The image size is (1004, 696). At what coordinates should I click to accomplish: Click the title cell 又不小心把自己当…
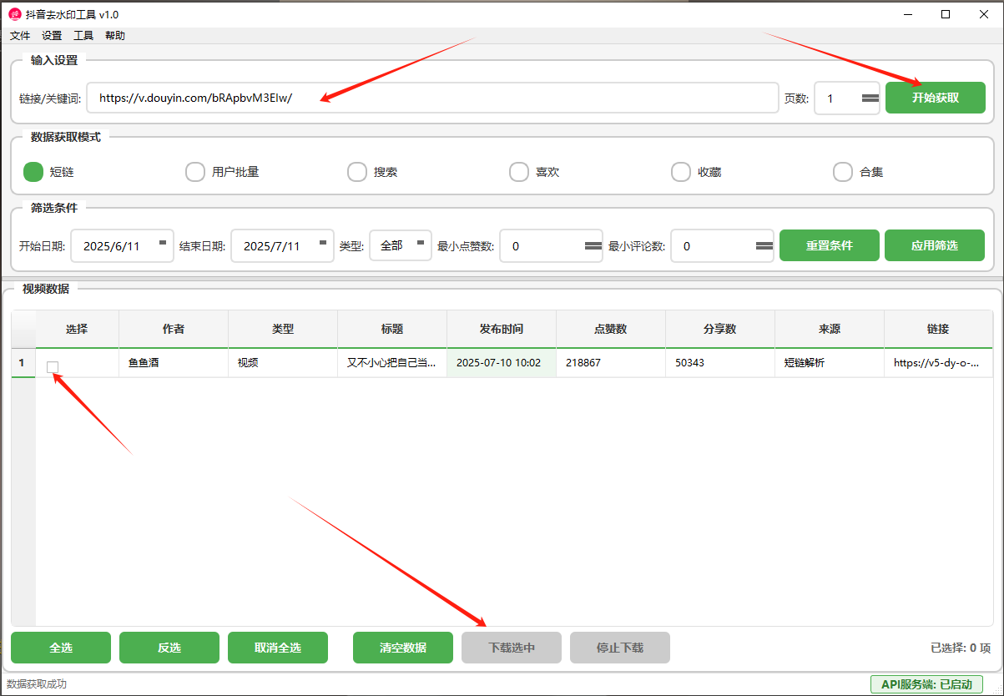[392, 363]
